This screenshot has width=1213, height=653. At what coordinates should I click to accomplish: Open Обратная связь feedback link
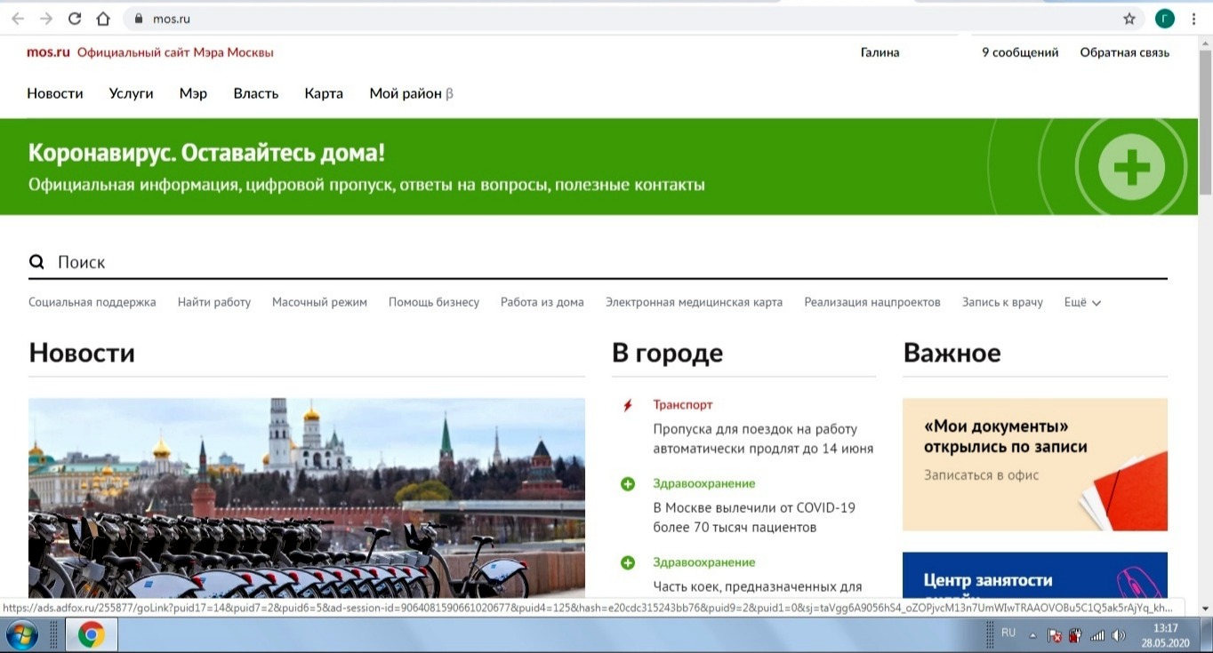pyautogui.click(x=1124, y=52)
